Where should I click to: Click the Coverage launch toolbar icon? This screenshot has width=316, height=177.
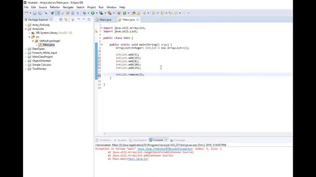pos(101,13)
